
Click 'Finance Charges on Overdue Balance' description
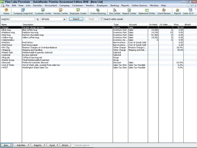40,47
